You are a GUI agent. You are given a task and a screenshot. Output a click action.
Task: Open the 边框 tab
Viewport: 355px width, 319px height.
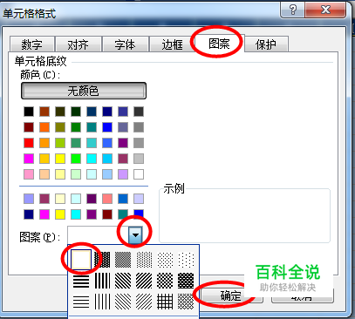[172, 44]
